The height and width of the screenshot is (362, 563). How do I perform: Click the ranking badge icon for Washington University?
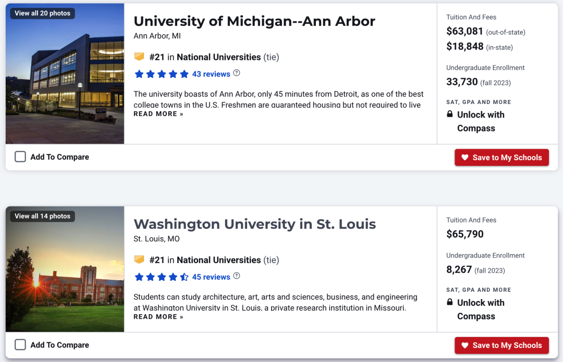pos(139,260)
